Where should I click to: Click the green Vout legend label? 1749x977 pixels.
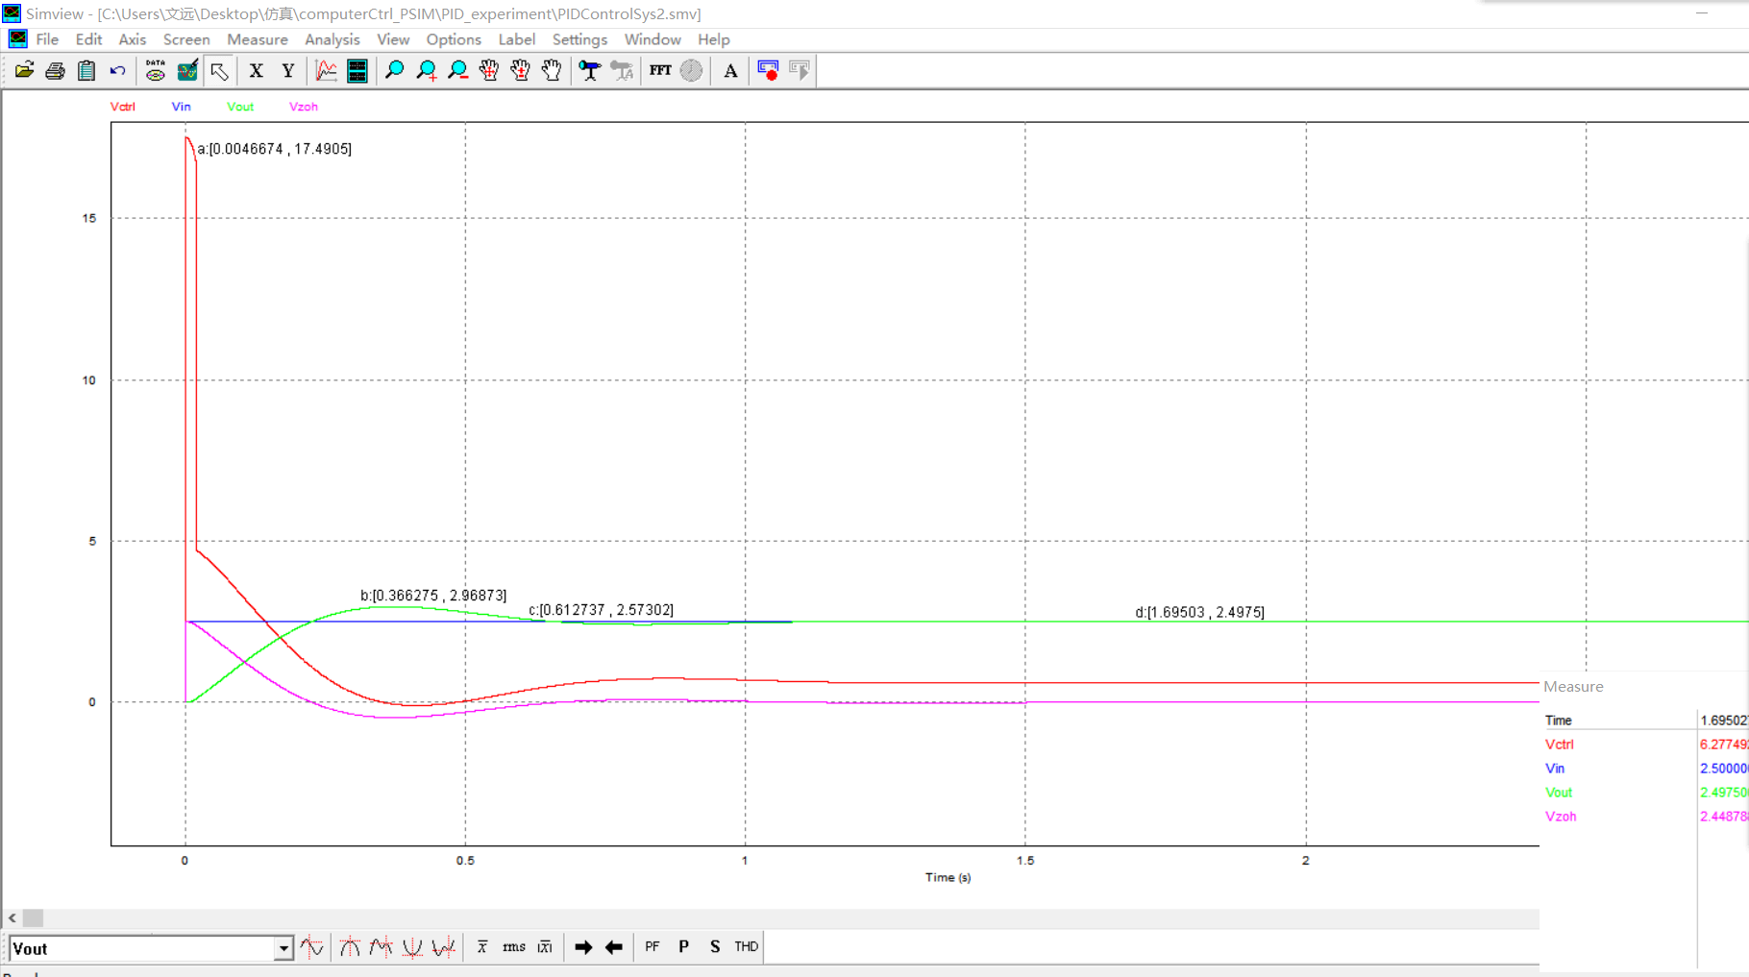[240, 107]
